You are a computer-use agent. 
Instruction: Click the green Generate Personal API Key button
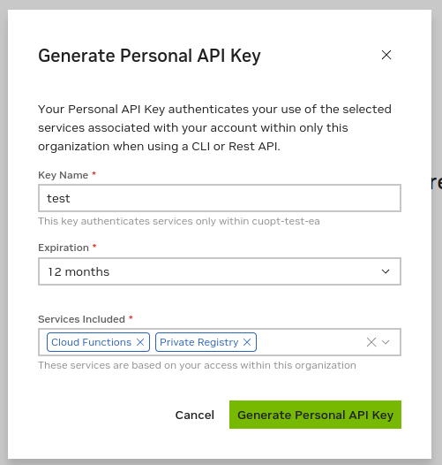[x=315, y=415]
